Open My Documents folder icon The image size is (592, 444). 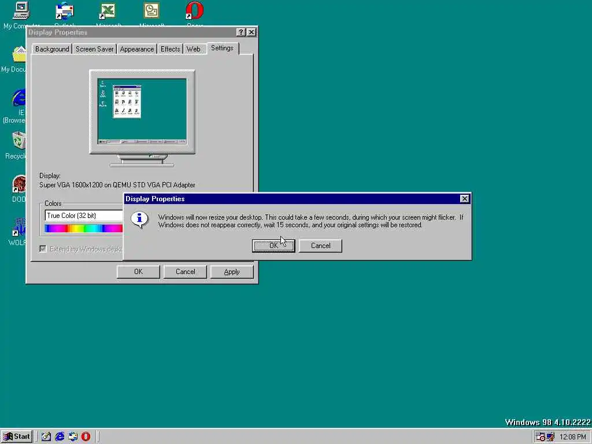click(x=19, y=55)
